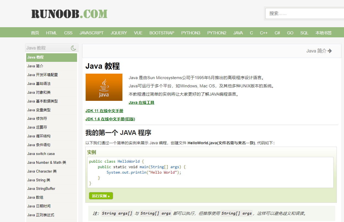This screenshot has width=344, height=222.
Task: Open the SQL nav item
Action: [304, 33]
